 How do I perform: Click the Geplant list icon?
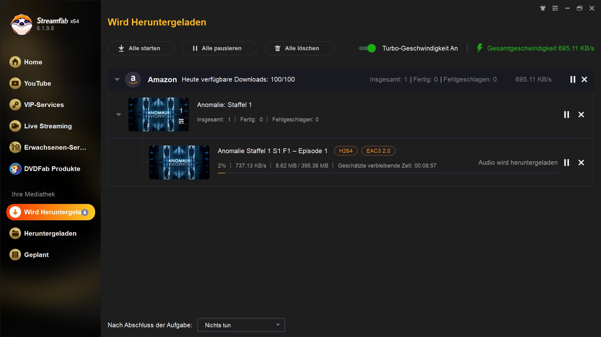pyautogui.click(x=15, y=255)
